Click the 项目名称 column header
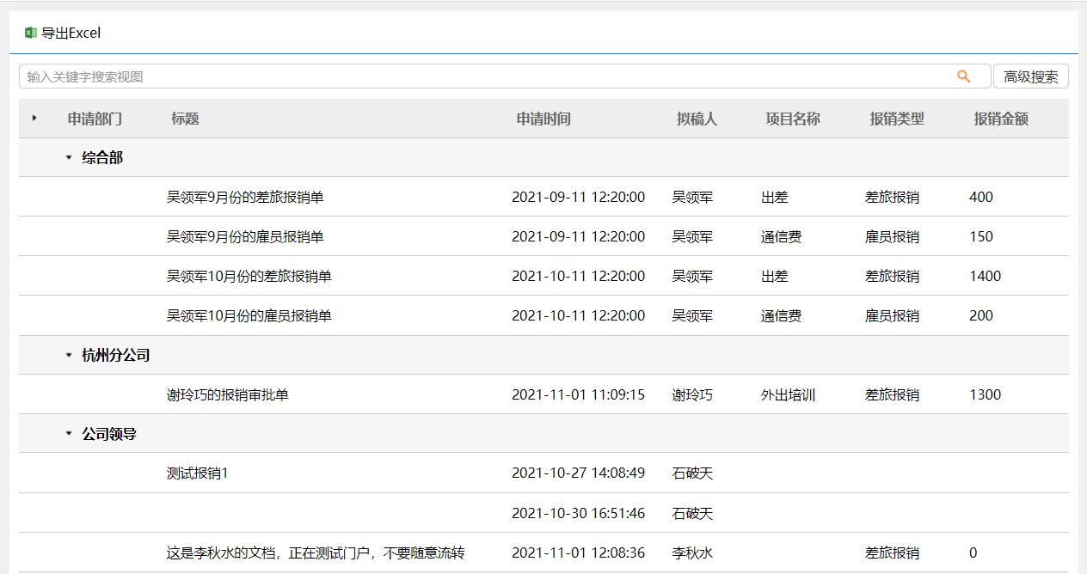 coord(792,119)
